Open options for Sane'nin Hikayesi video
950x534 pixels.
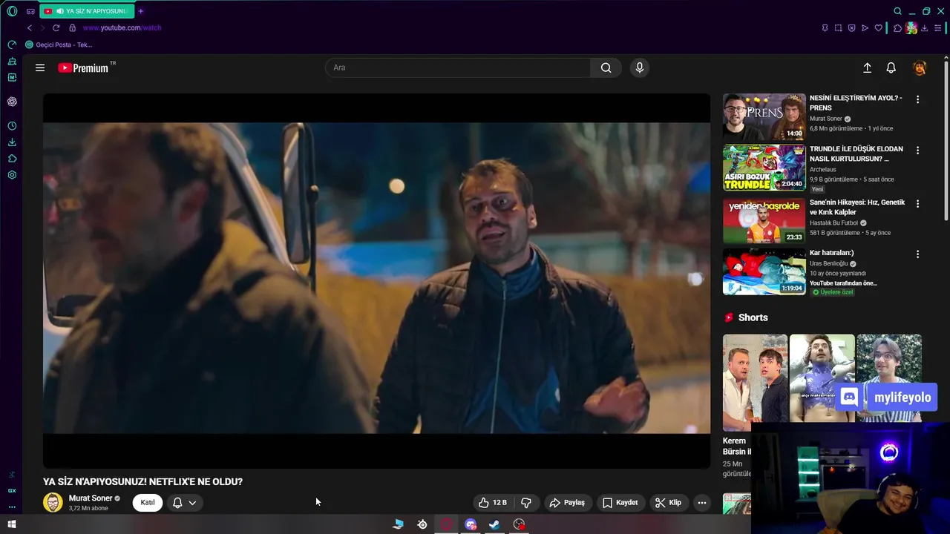[x=917, y=203]
